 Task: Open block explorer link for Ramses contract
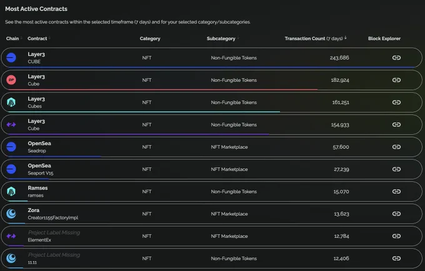tap(396, 192)
